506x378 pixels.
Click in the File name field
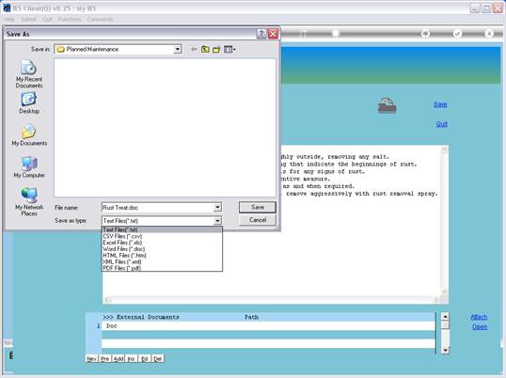click(158, 208)
